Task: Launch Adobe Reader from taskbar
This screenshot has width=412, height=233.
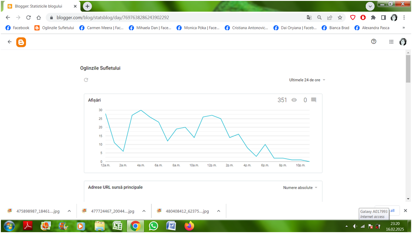Action: [x=28, y=226]
